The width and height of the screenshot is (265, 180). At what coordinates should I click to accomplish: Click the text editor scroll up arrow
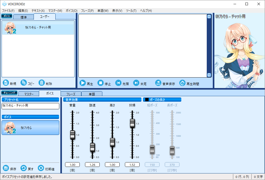coord(209,17)
